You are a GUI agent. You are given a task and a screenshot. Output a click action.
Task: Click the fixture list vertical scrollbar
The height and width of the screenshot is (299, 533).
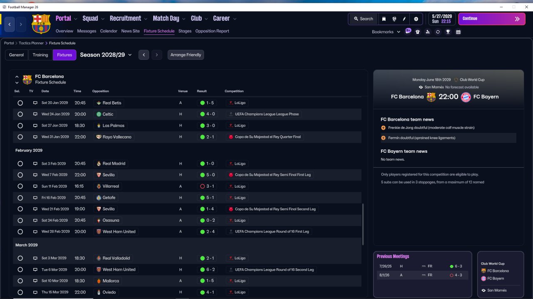363,224
